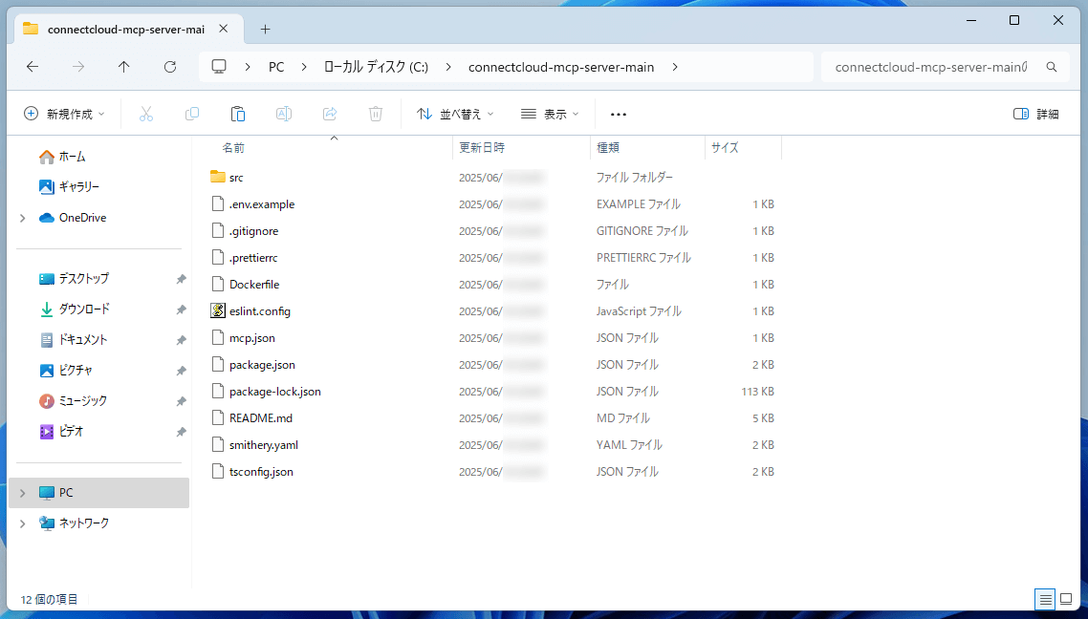Select the Rename icon in the toolbar
This screenshot has width=1088, height=619.
283,114
